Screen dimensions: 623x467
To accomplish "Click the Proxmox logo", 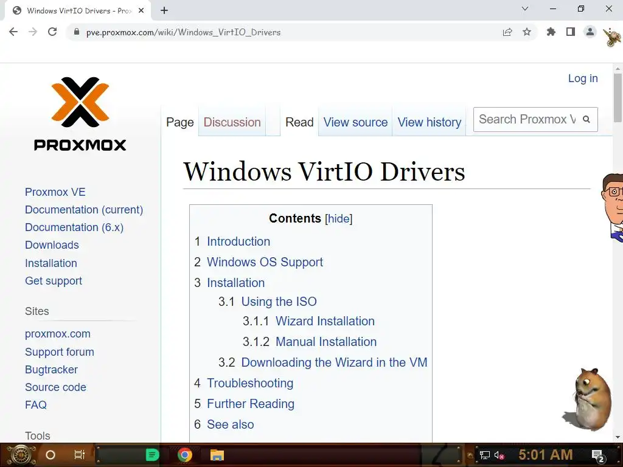I will tap(80, 114).
